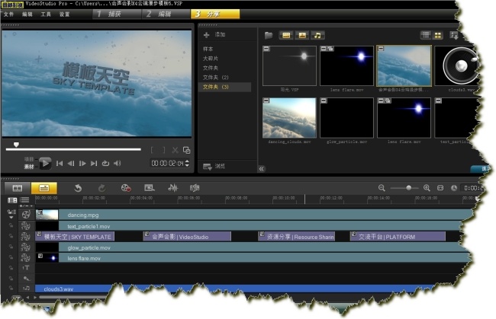Open the record/capture options film reel icon

[126, 188]
